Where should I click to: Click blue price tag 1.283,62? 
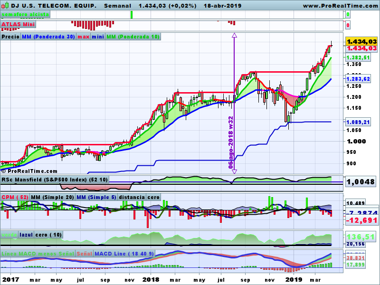(x=358, y=79)
